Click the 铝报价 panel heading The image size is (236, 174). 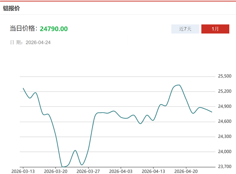pos(11,8)
